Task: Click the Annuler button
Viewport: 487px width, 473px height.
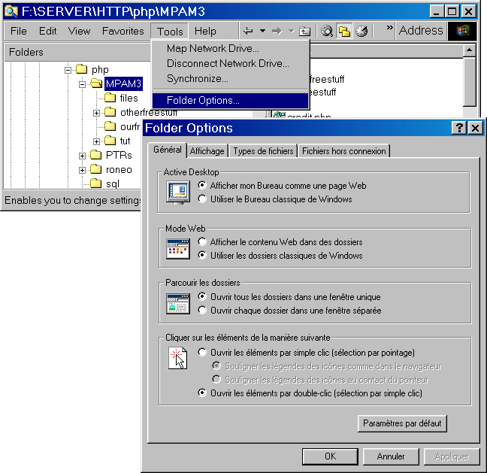Action: [x=391, y=456]
